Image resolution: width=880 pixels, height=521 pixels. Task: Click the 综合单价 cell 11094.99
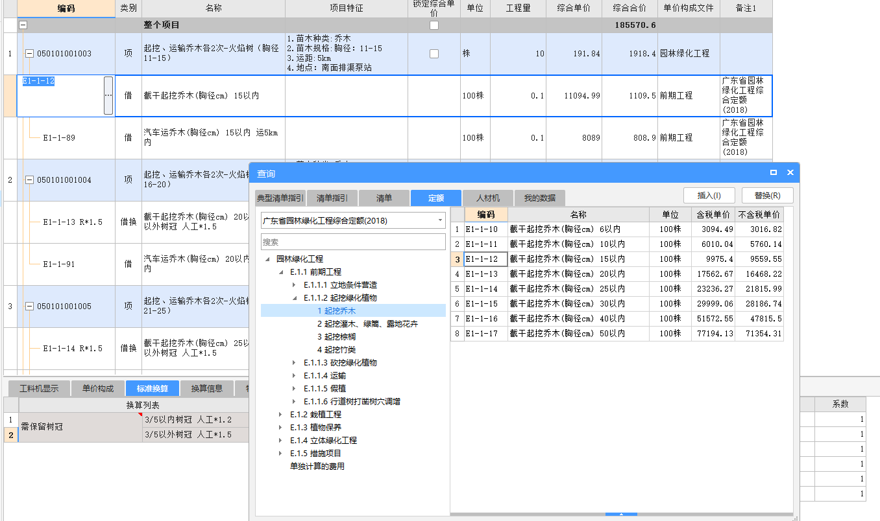click(x=574, y=96)
